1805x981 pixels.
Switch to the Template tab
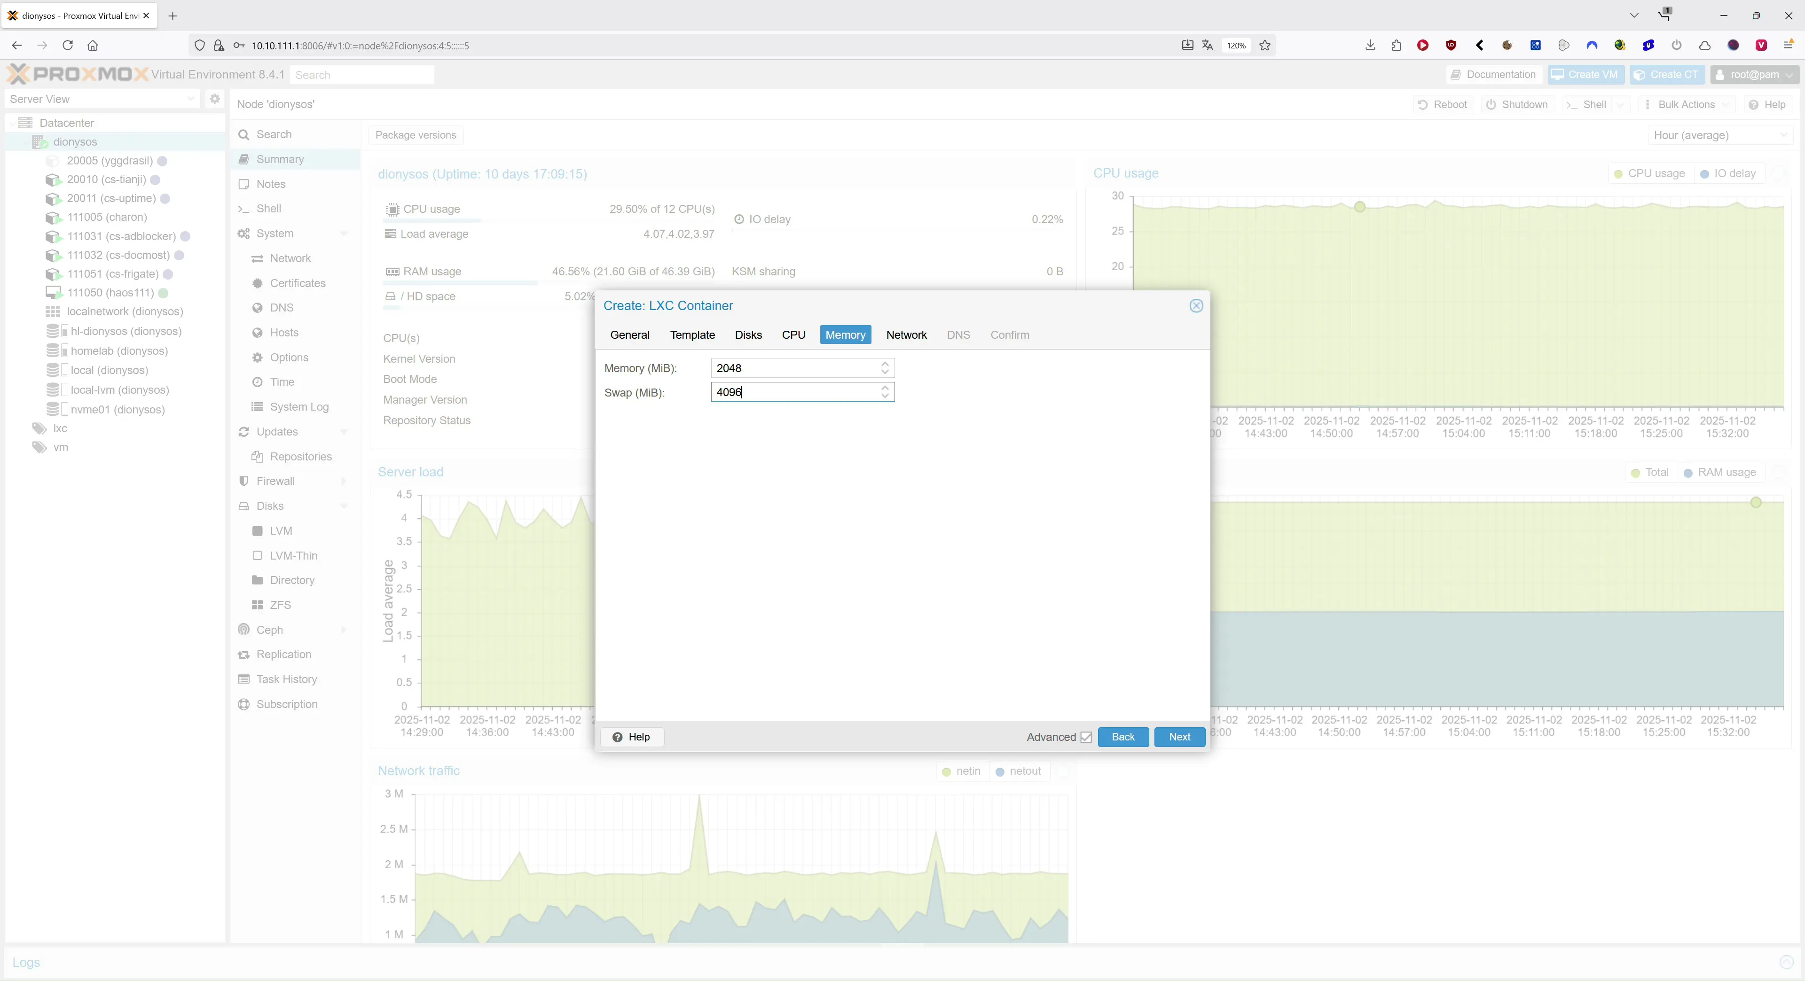[692, 335]
